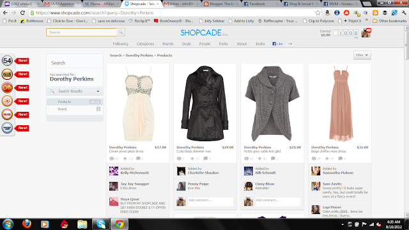Open the Windows Start menu
Screen dimensions: 409x230
[8, 224]
